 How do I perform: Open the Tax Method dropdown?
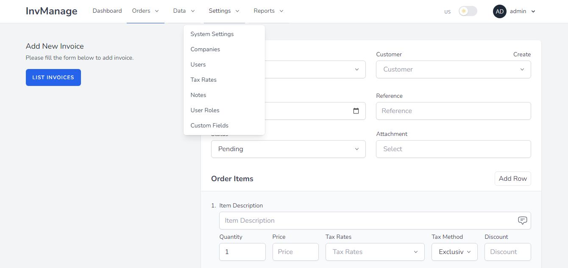tap(454, 252)
